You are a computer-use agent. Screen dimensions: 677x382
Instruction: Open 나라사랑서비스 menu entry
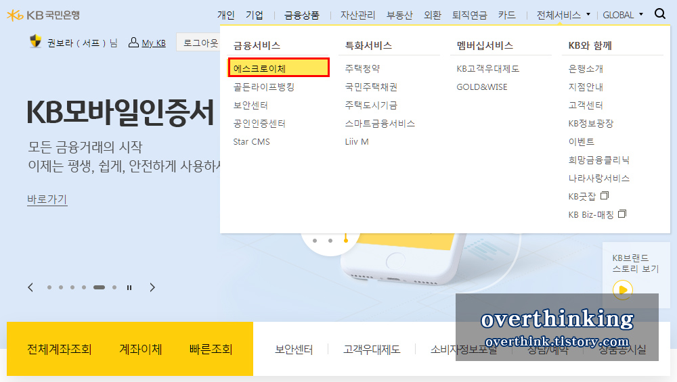599,178
